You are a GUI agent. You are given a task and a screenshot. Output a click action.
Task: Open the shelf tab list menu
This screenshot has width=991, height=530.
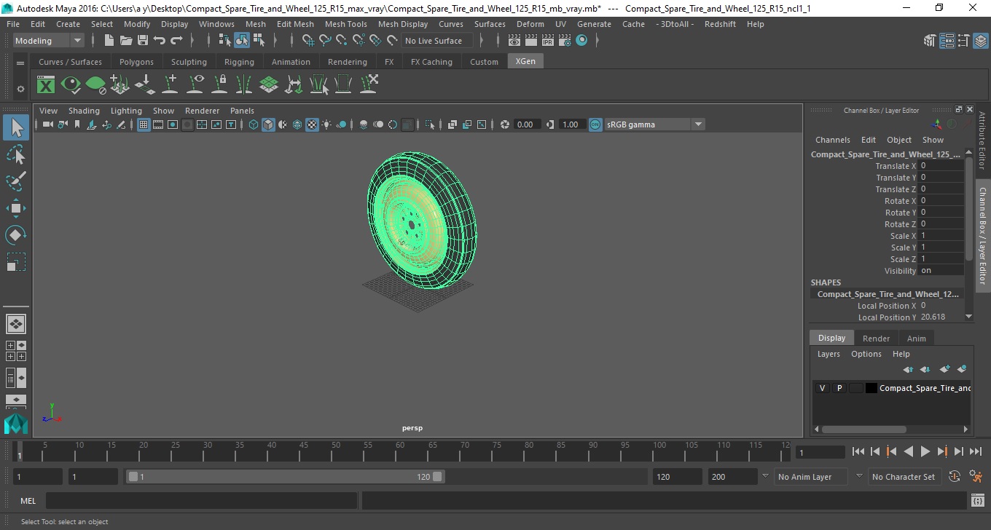20,63
